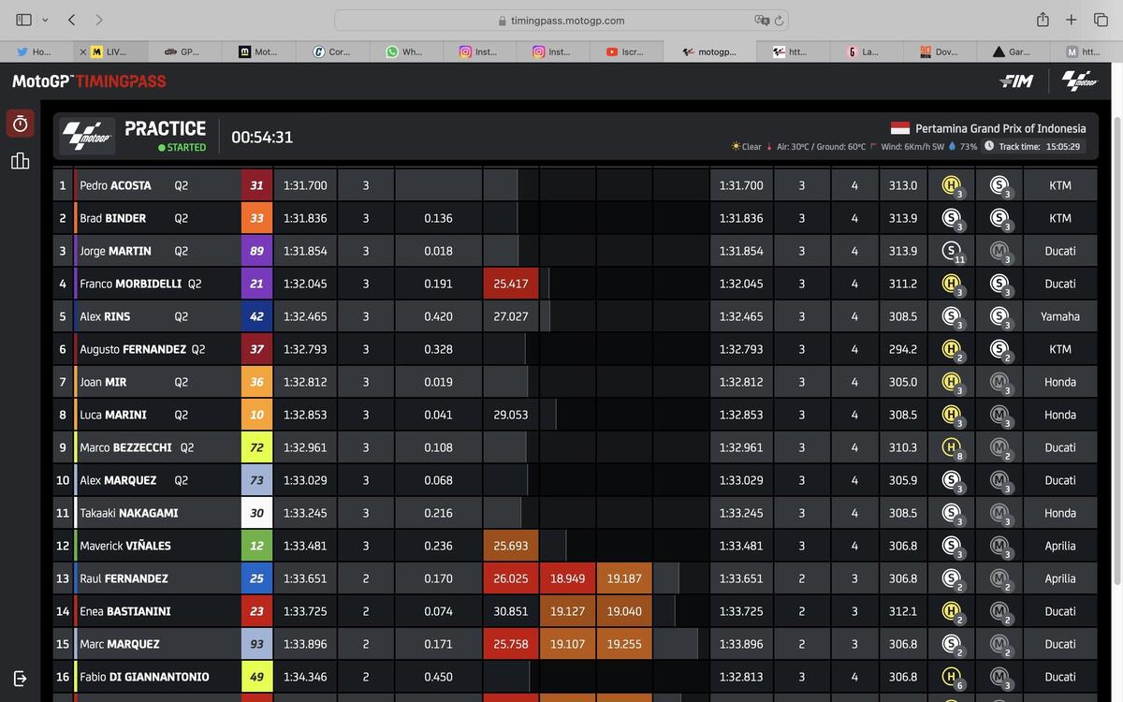Viewport: 1123px width, 702px height.
Task: Toggle the Safari sidebar
Action: coord(23,20)
